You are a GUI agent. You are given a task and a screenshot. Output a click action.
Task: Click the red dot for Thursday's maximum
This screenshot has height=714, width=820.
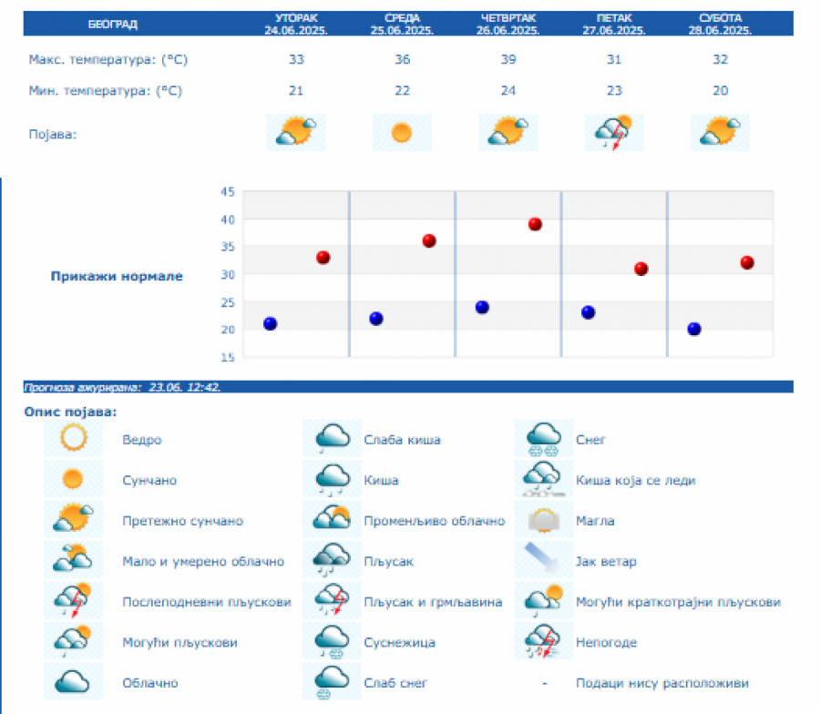pyautogui.click(x=535, y=224)
